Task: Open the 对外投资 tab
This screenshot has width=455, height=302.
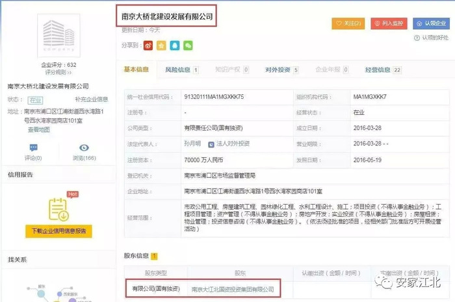Action: point(281,70)
